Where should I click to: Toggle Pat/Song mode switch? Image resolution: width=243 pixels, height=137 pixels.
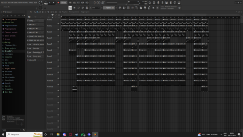point(46,3)
